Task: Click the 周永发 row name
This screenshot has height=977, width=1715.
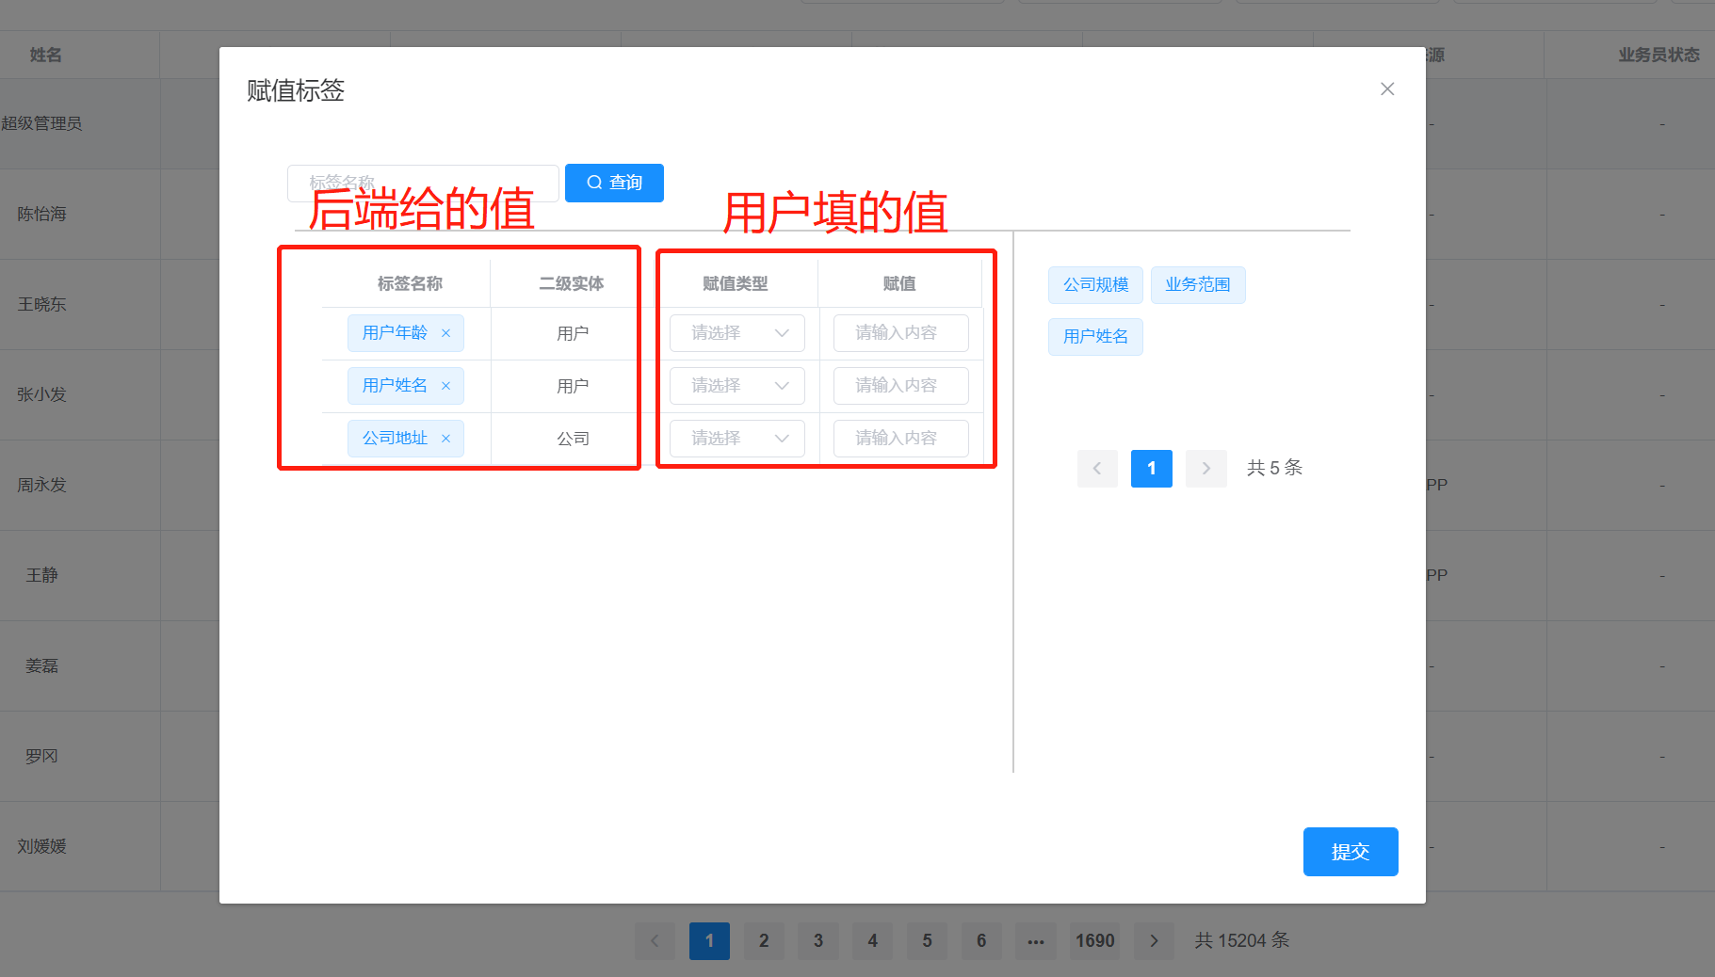Action: pyautogui.click(x=41, y=486)
